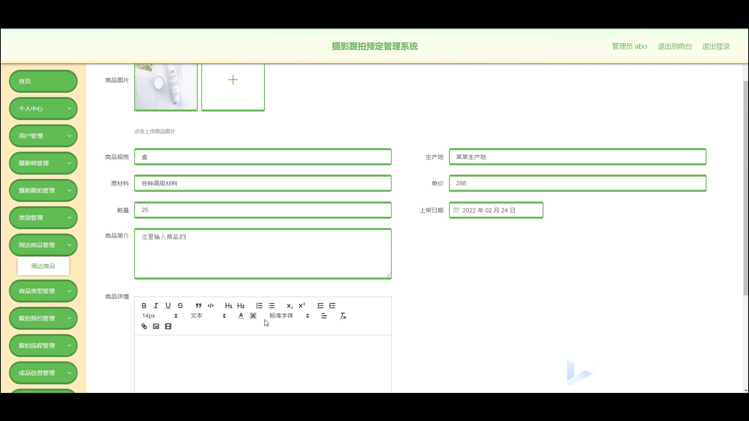The width and height of the screenshot is (749, 421).
Task: Increase indent in editor
Action: [x=332, y=306]
